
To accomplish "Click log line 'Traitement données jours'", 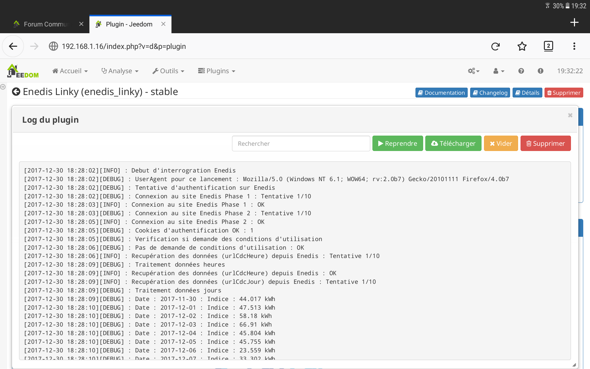I will [178, 290].
